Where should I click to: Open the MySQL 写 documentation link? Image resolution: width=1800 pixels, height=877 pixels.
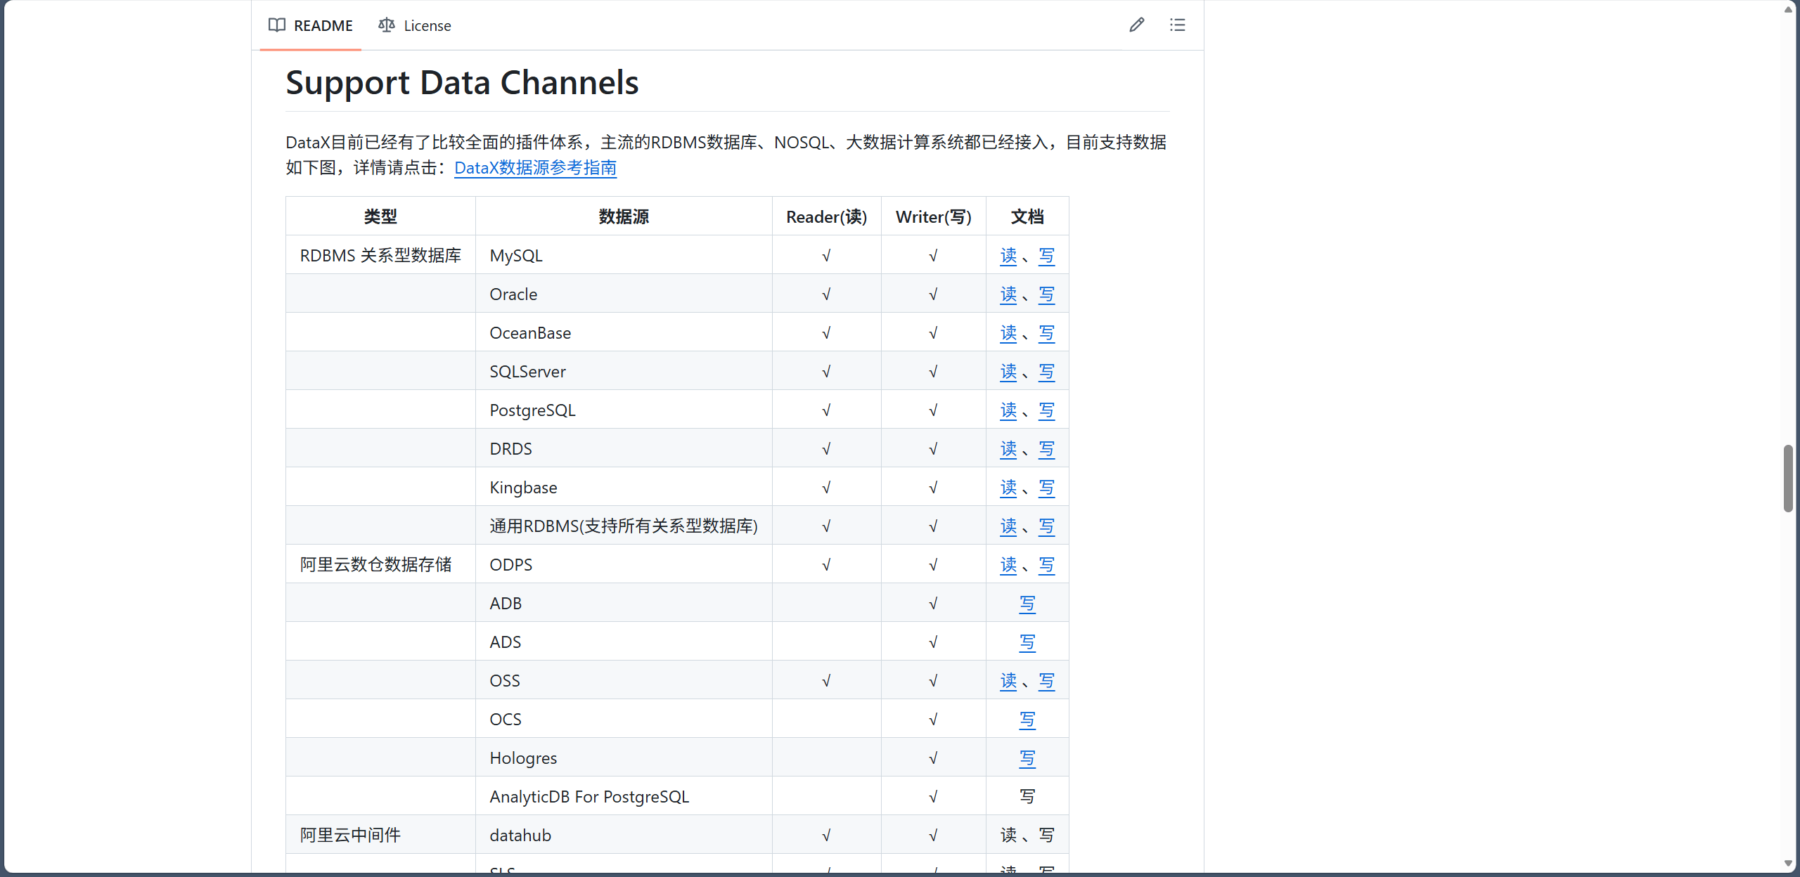click(1047, 256)
